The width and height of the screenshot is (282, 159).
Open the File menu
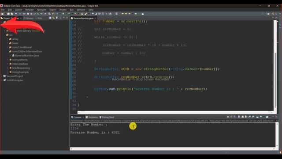(3, 10)
